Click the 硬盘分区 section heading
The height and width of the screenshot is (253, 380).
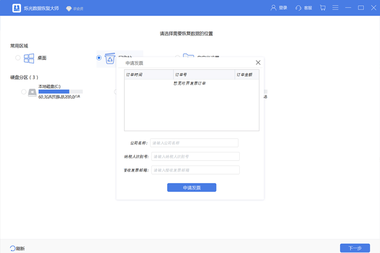(24, 77)
